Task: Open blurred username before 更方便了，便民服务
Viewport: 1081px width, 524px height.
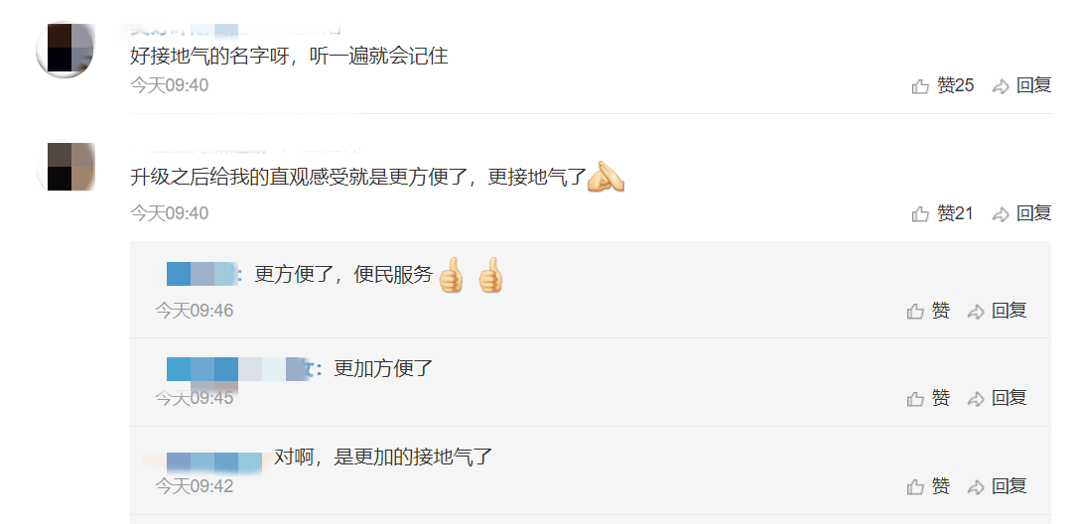Action: (202, 274)
